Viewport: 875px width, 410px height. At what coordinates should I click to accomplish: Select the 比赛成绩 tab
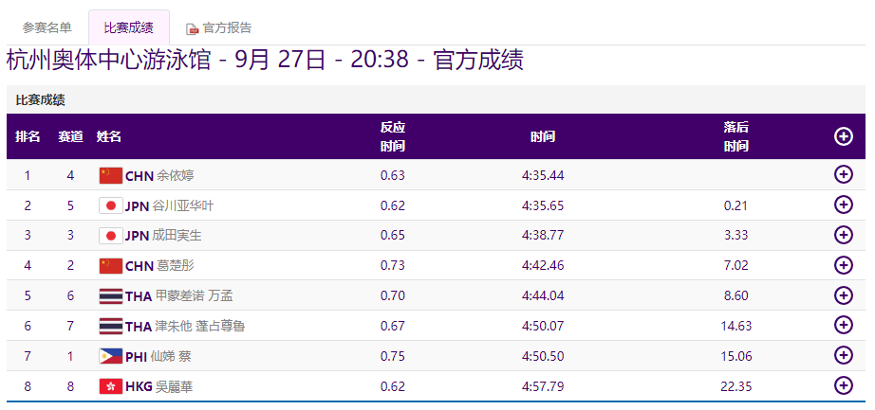tap(128, 27)
